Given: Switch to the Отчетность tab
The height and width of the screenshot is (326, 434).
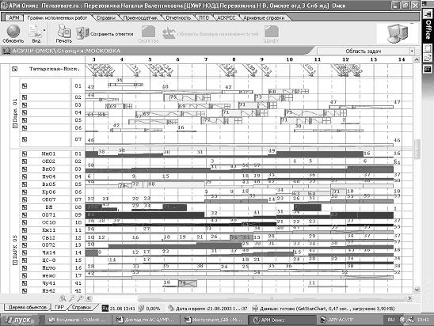Looking at the screenshot, I should click(x=178, y=17).
